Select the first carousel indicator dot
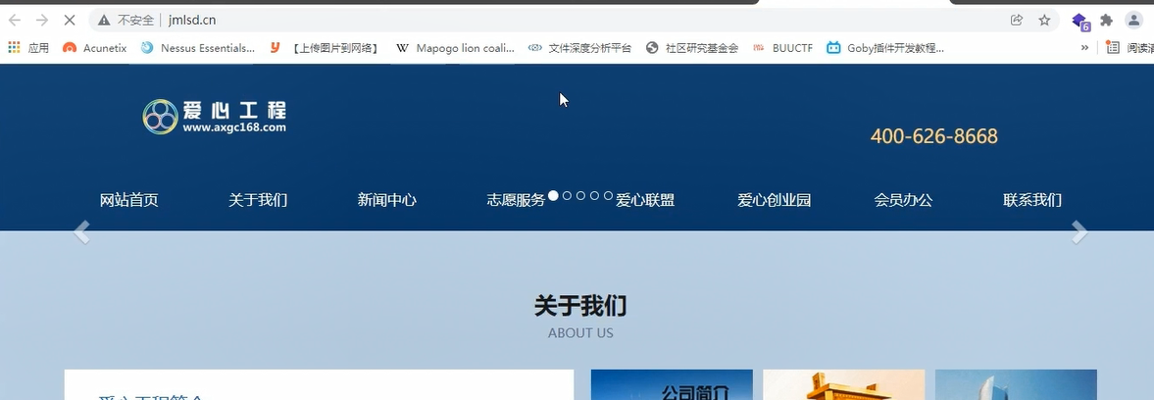This screenshot has height=400, width=1154. [553, 196]
